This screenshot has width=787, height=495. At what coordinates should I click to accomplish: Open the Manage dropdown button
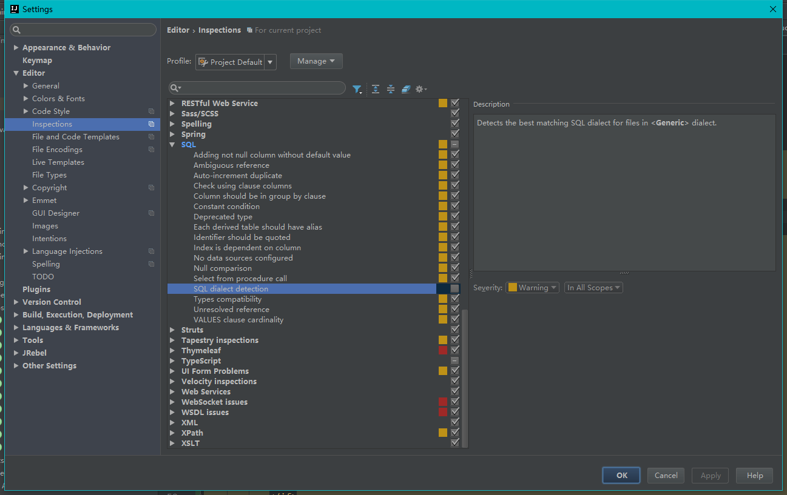click(316, 61)
